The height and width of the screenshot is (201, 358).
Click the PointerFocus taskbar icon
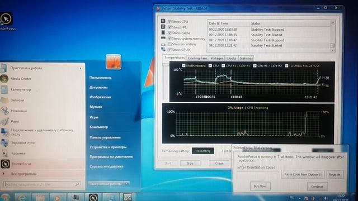click(x=93, y=197)
